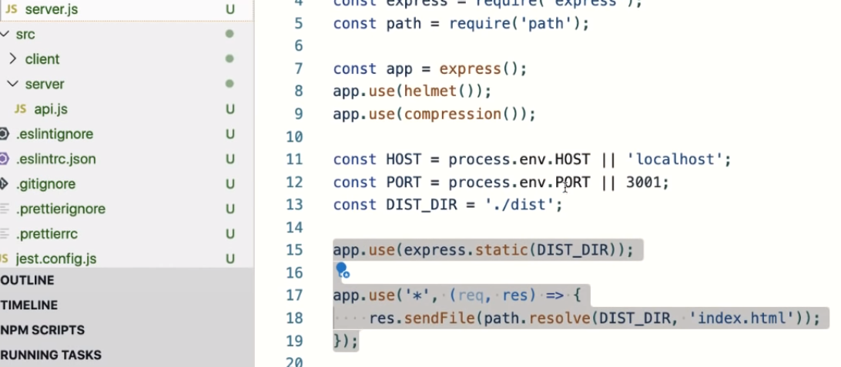Click the JS icon beside jest.config.js
Image resolution: width=841 pixels, height=367 pixels.
click(4, 259)
